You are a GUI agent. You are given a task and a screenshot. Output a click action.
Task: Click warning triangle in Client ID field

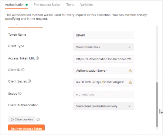(130, 71)
